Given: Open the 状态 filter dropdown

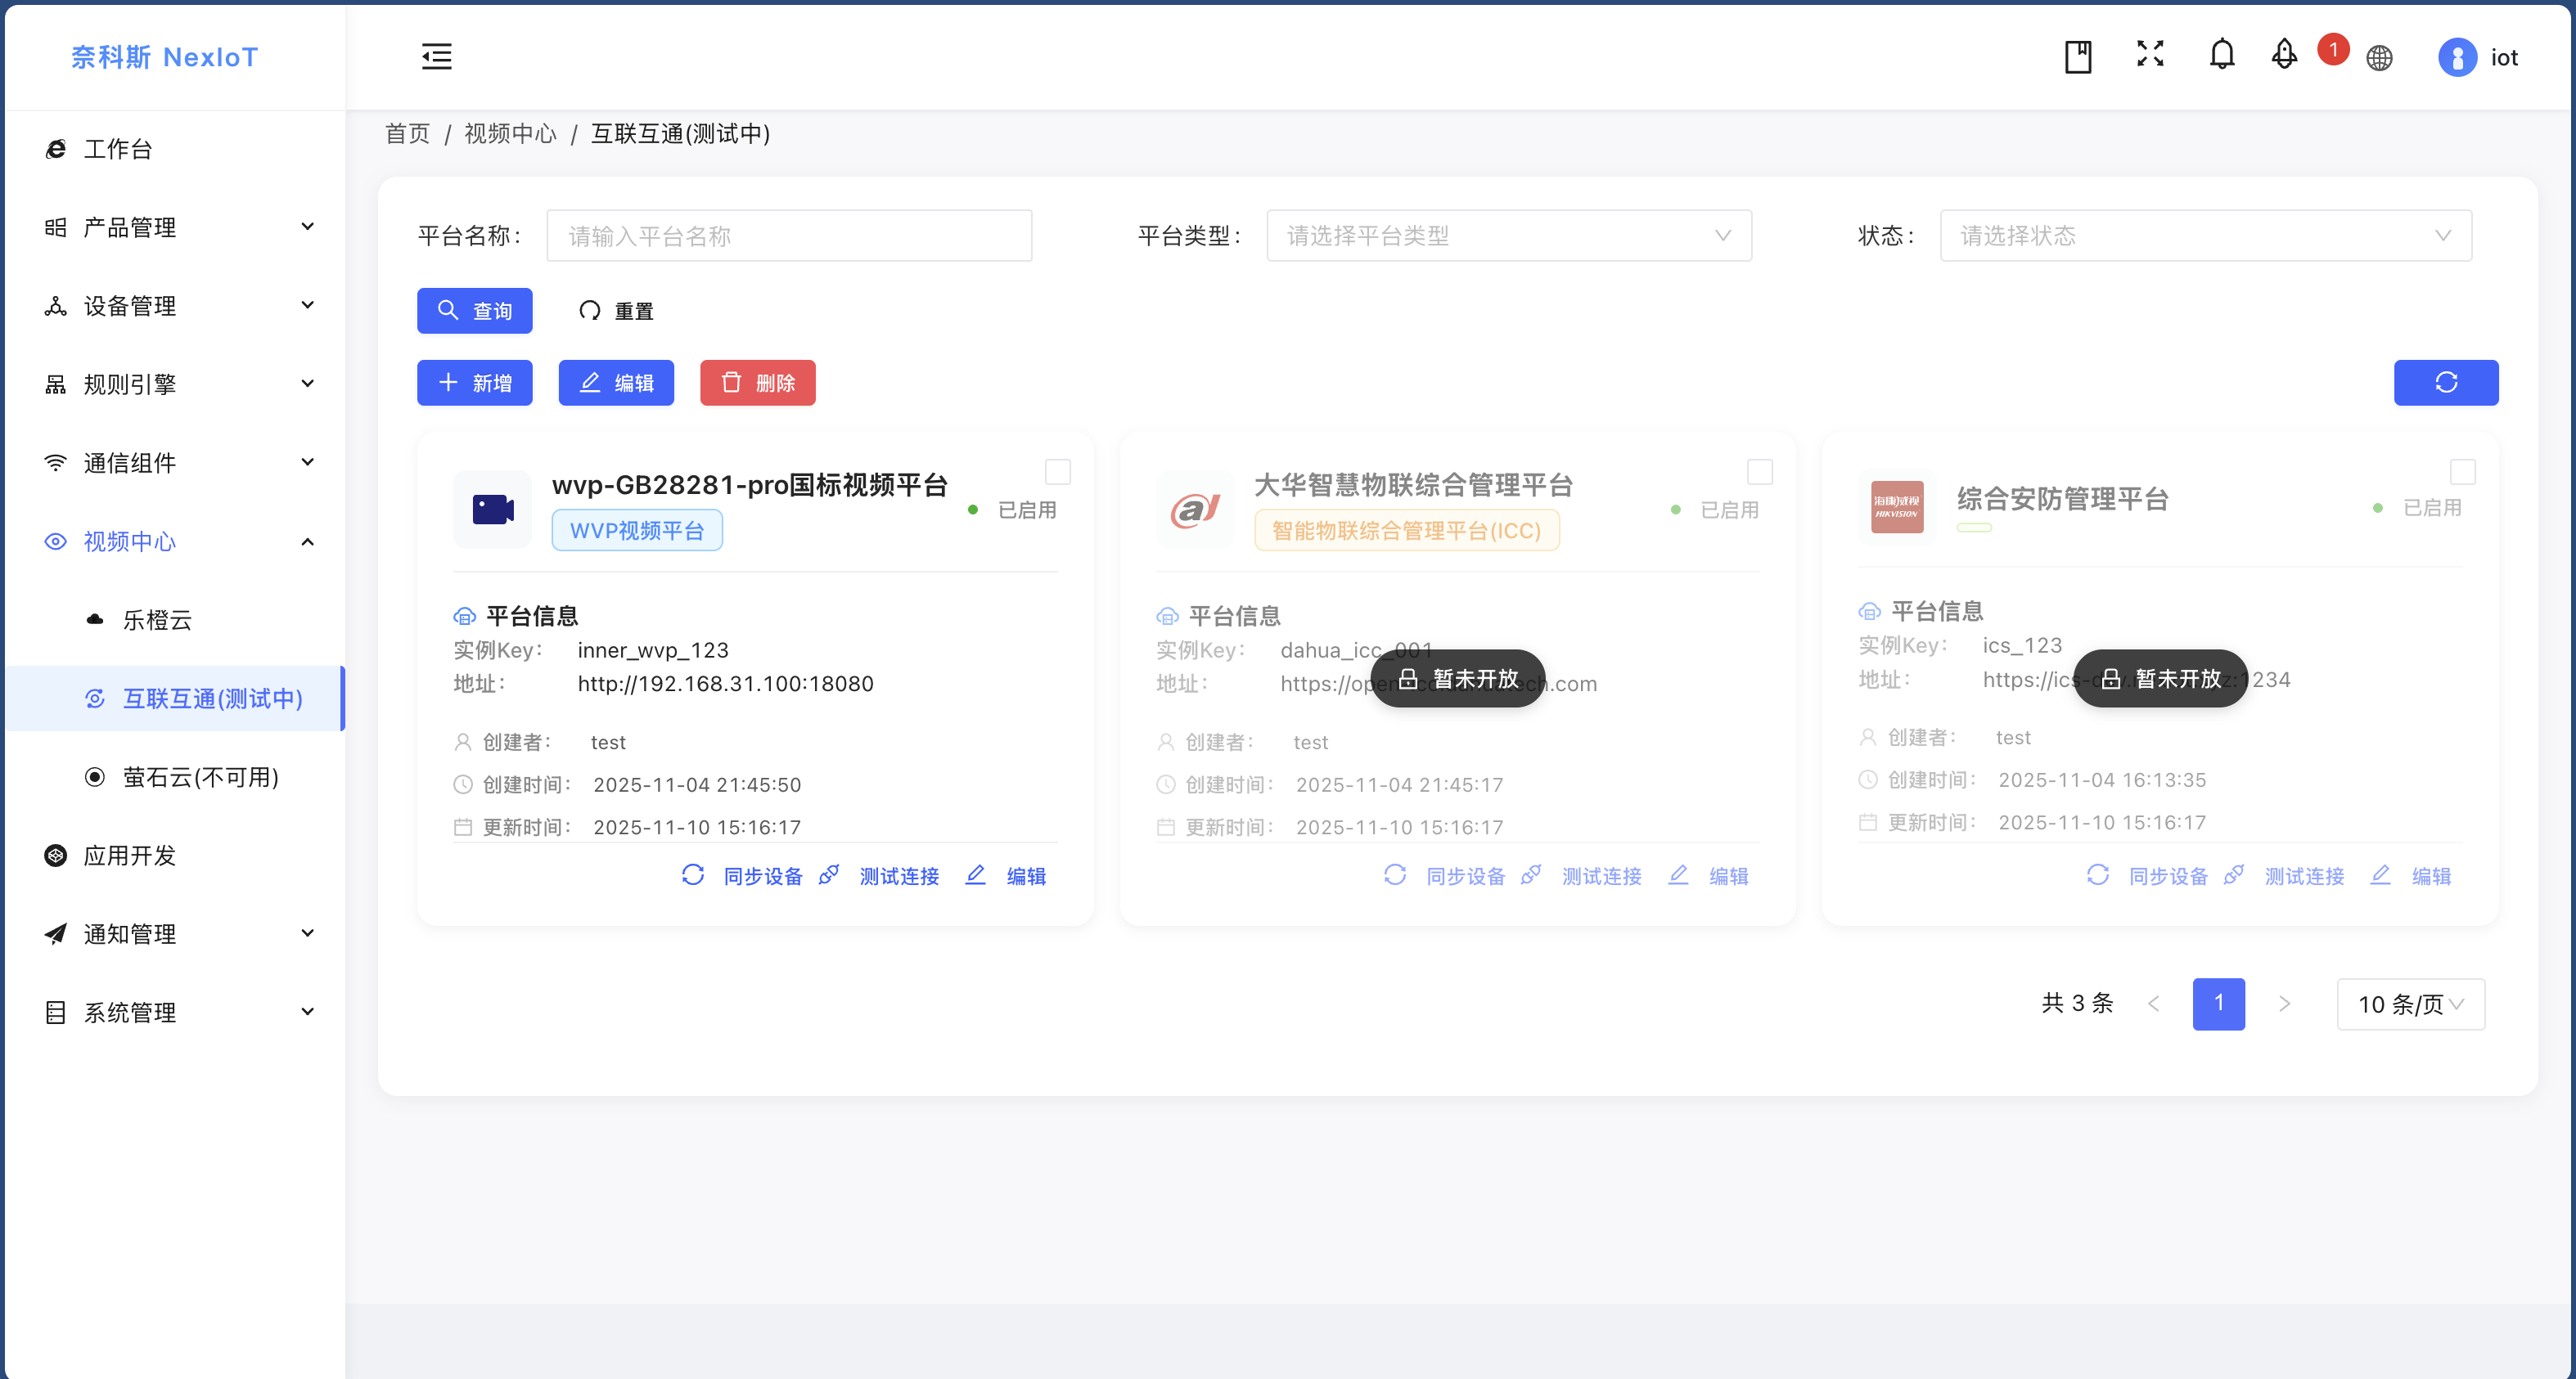Looking at the screenshot, I should point(2205,236).
